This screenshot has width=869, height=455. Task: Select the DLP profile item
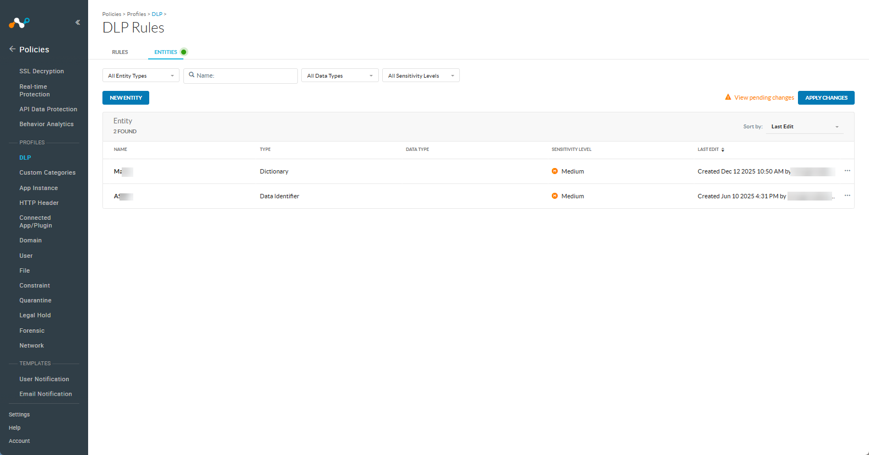[25, 158]
